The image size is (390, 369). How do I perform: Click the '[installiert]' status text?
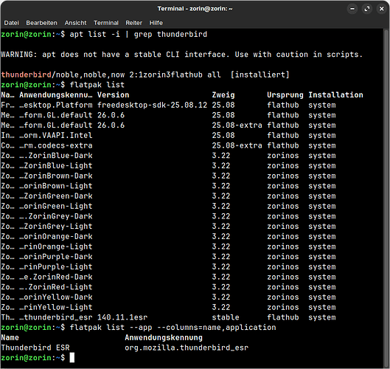[x=260, y=75]
